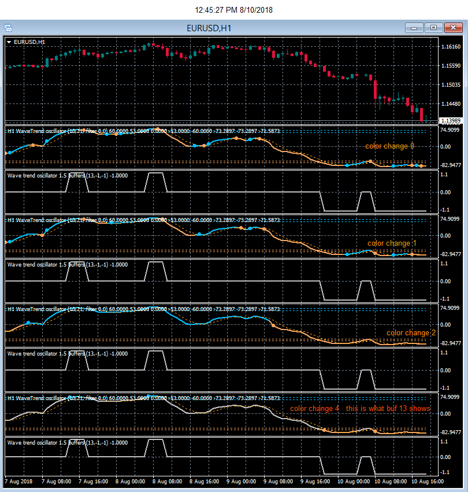
Task: Click the 9 Aug 00:00 time axis label
Action: pyautogui.click(x=241, y=482)
